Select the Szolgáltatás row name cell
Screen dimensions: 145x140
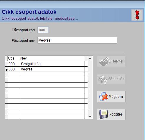tap(52, 64)
